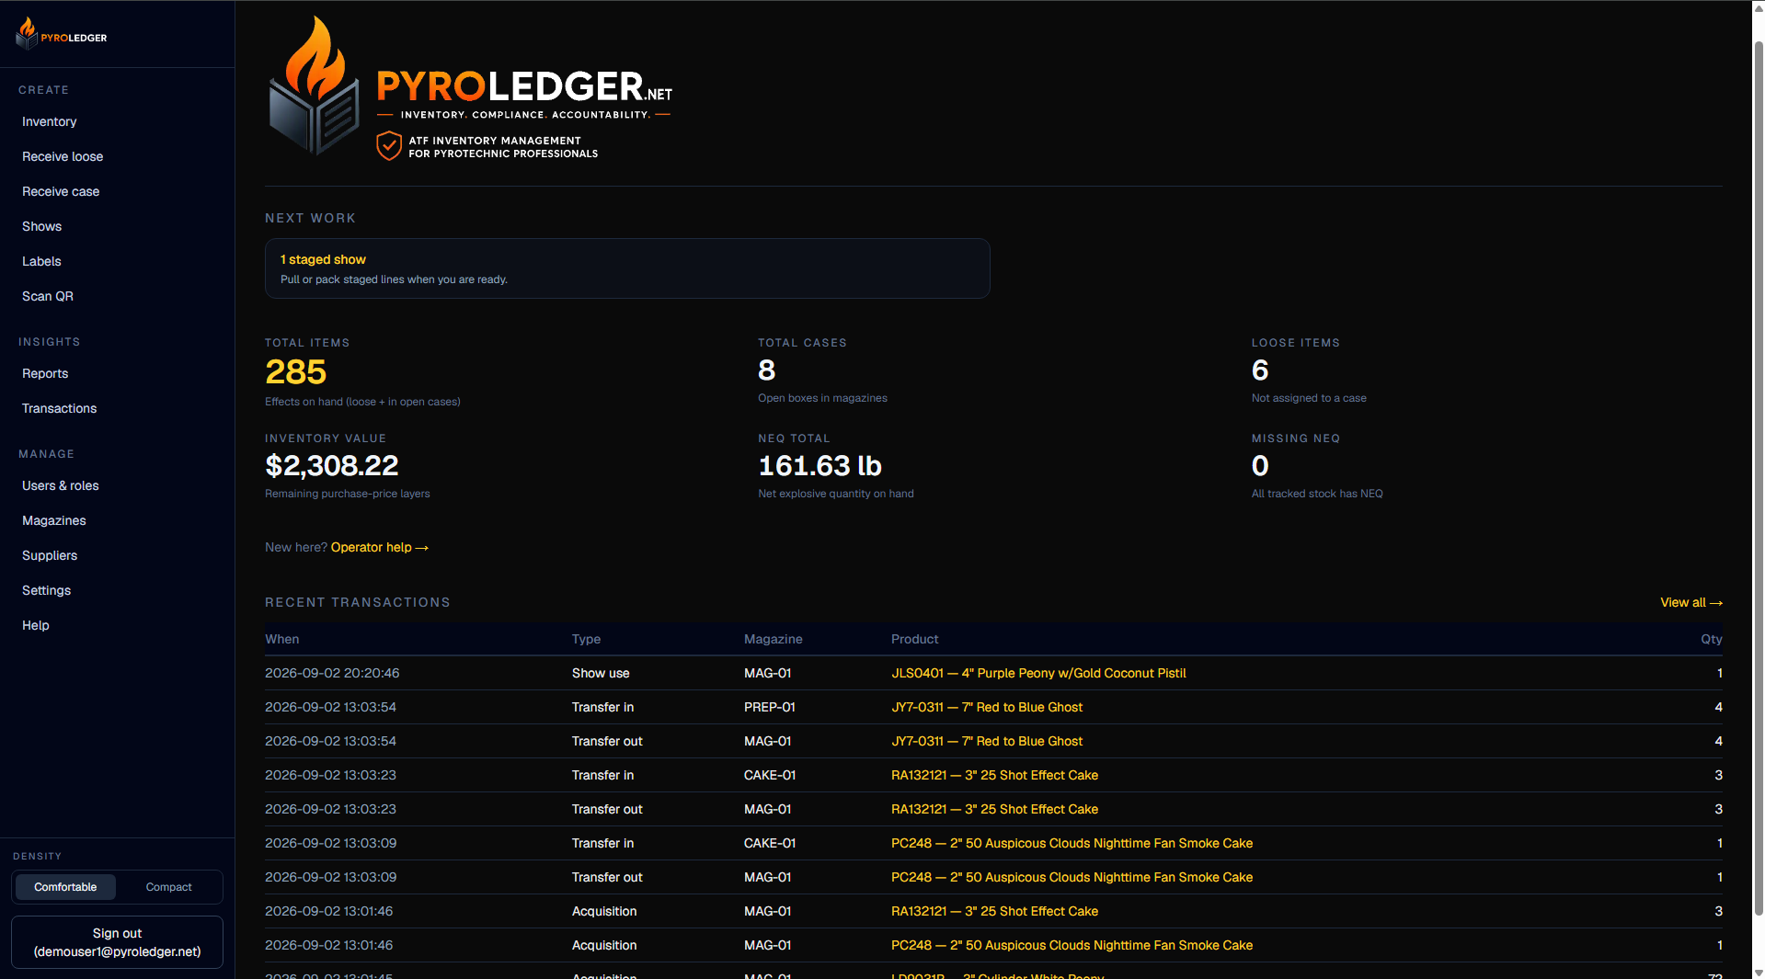Image resolution: width=1765 pixels, height=979 pixels.
Task: Open the Magazines page
Action: click(x=53, y=520)
